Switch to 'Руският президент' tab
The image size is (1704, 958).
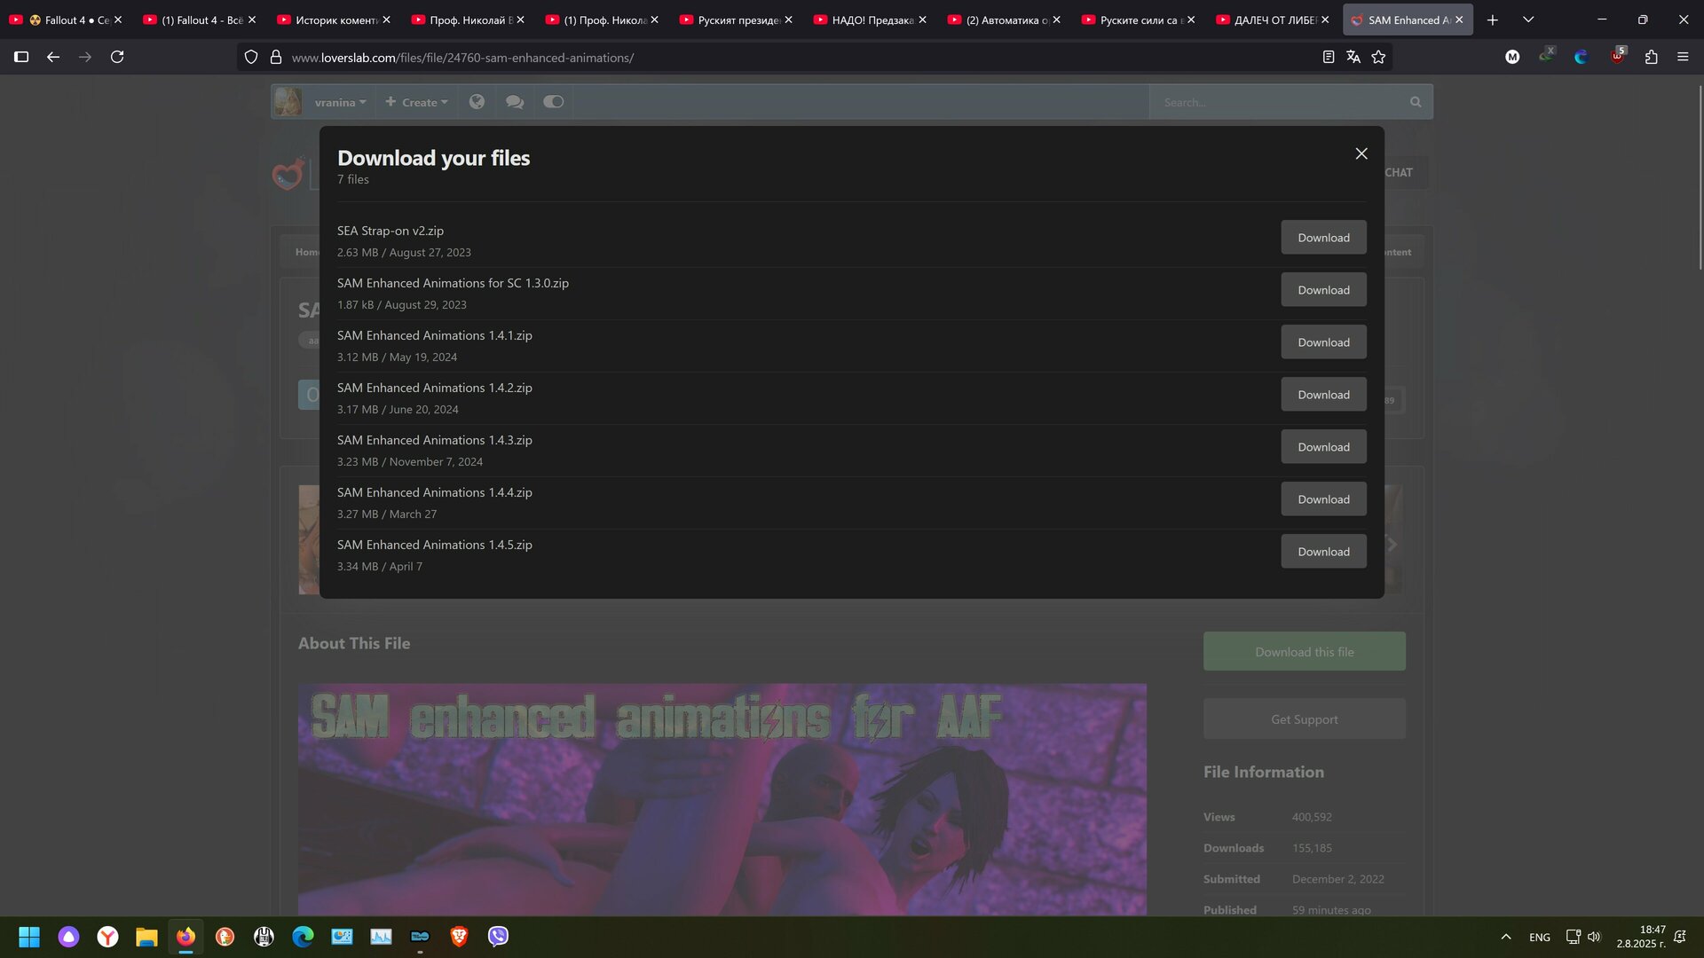tap(737, 20)
